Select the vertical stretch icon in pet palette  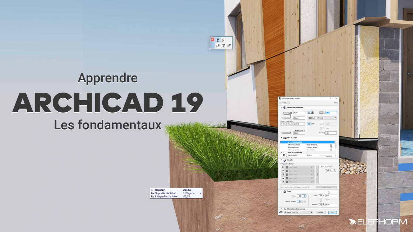point(218,40)
